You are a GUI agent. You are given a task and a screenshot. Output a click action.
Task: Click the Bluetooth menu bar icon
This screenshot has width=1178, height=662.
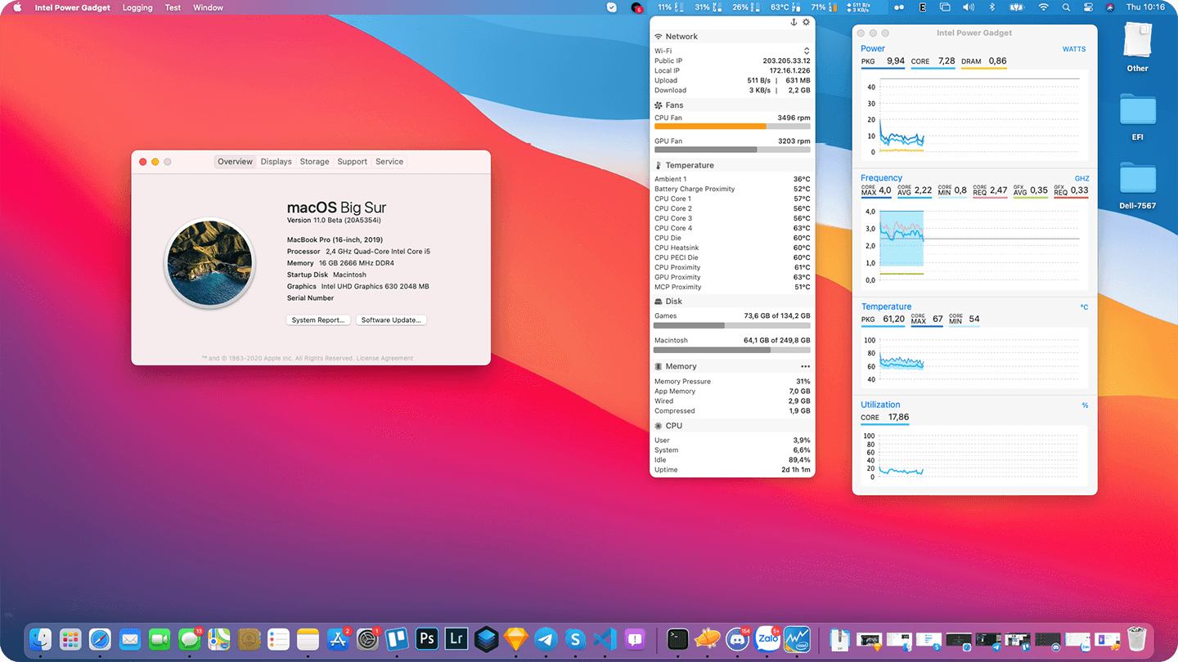(993, 7)
